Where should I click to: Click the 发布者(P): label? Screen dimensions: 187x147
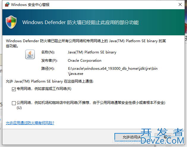click(x=49, y=61)
